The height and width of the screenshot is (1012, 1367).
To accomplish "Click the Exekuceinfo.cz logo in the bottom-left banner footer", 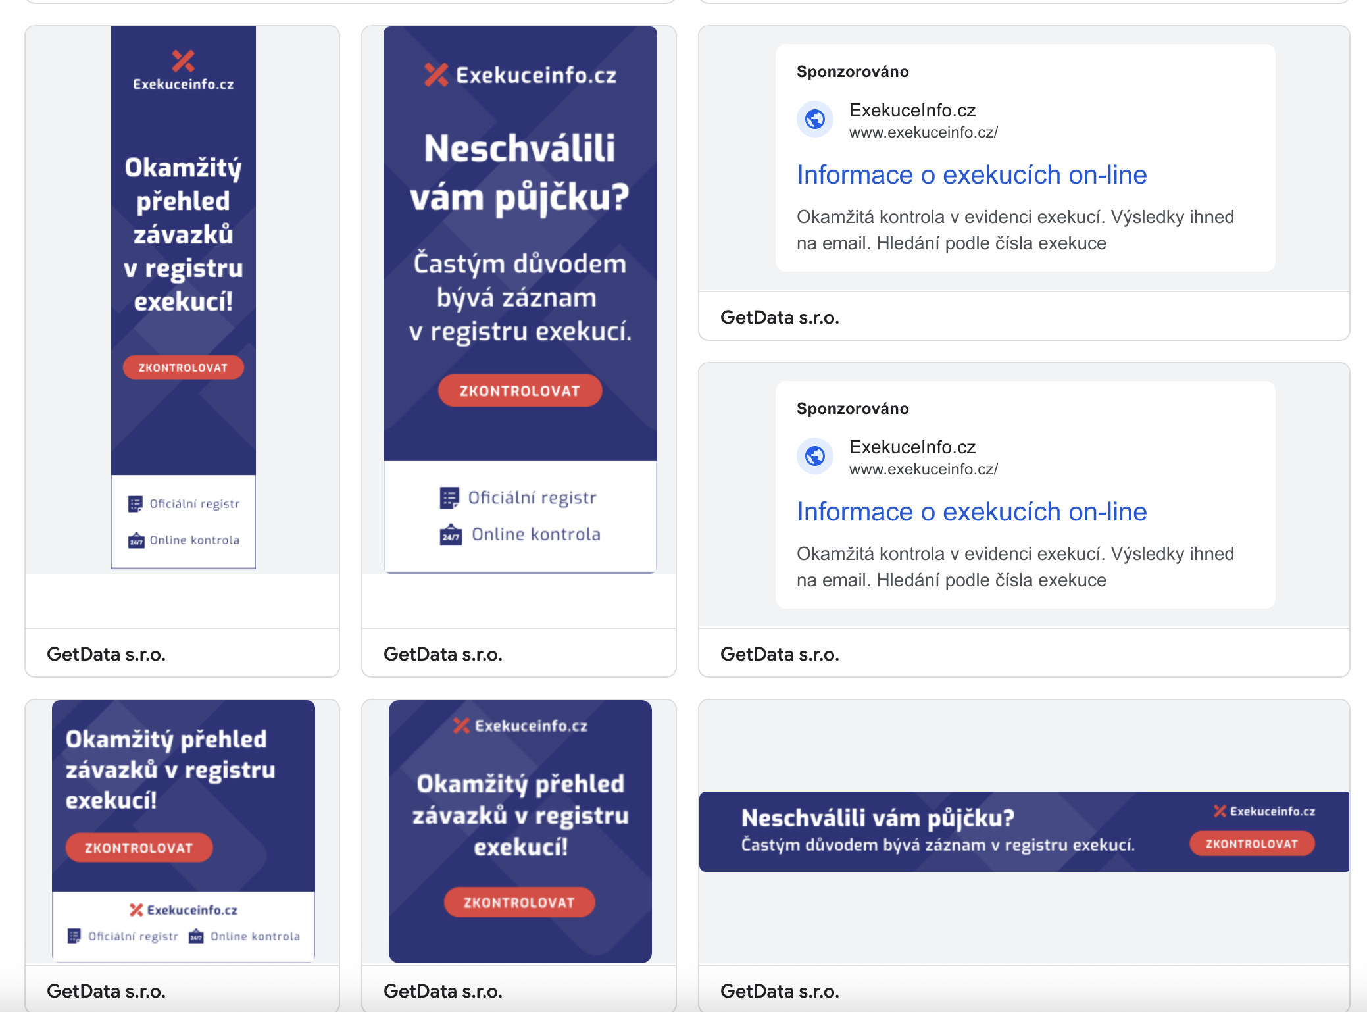I will point(184,910).
